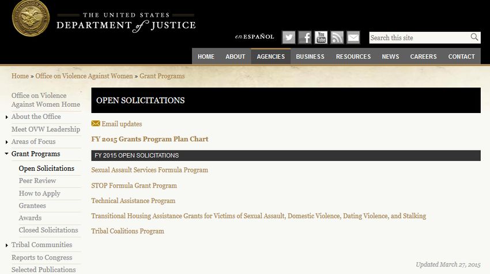The image size is (490, 274).
Task: Open Grant Programs breadcrumb link
Action: [162, 76]
